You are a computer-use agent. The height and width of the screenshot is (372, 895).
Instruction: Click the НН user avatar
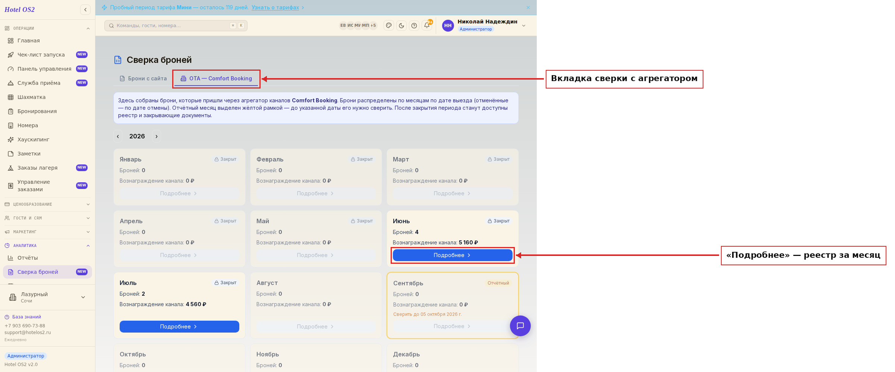point(448,26)
